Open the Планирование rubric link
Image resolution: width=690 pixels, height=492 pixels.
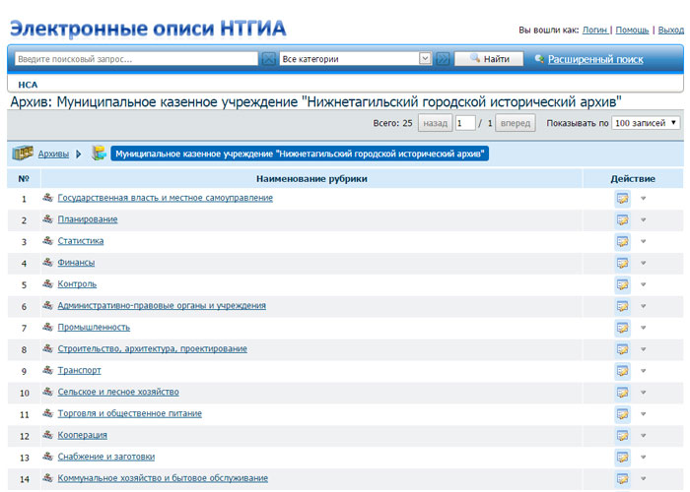pos(88,219)
